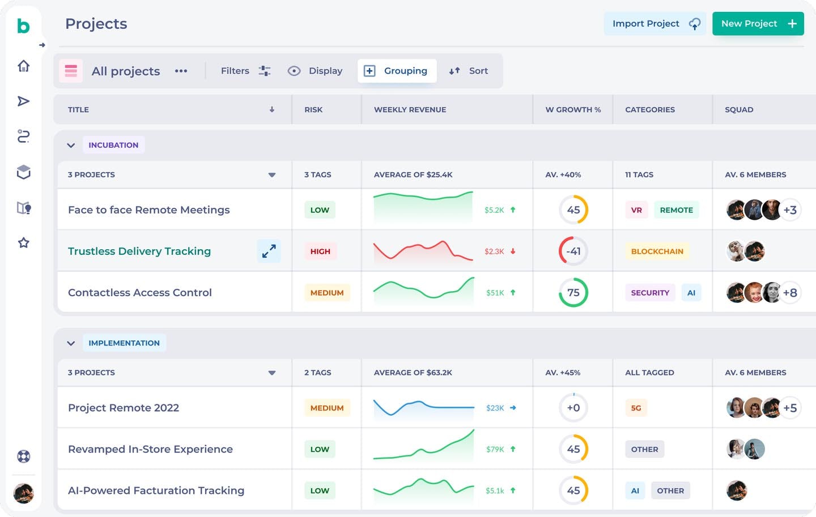Click the 75 growth progress ring

click(x=573, y=292)
